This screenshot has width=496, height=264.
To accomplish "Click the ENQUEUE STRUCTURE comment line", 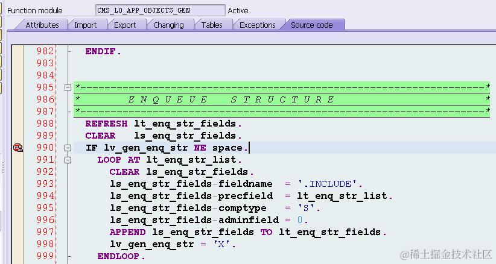I will click(x=282, y=99).
